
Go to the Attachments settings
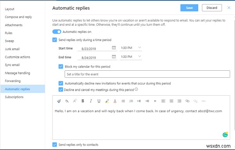(14, 25)
